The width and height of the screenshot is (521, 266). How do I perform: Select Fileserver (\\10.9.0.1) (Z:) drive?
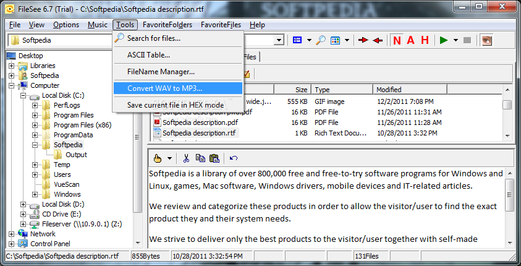pos(82,224)
